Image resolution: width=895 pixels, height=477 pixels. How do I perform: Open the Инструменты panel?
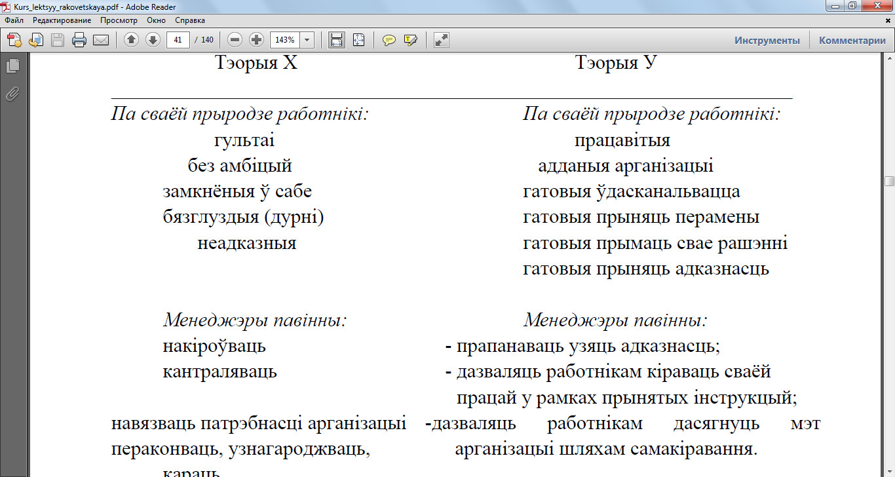767,40
